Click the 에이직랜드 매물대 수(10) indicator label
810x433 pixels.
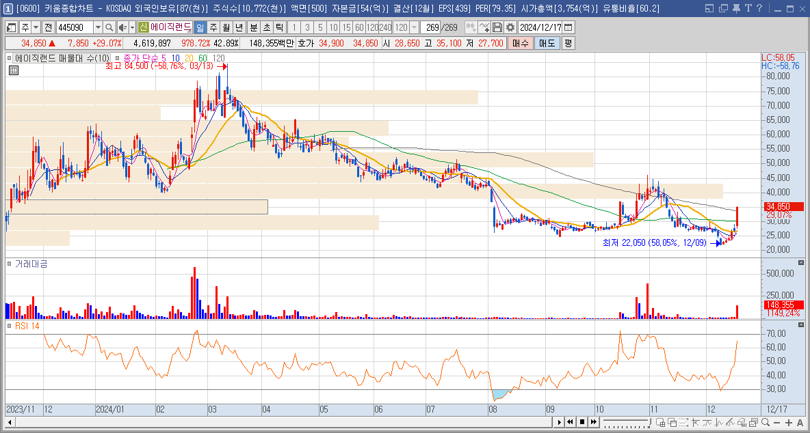[x=62, y=58]
